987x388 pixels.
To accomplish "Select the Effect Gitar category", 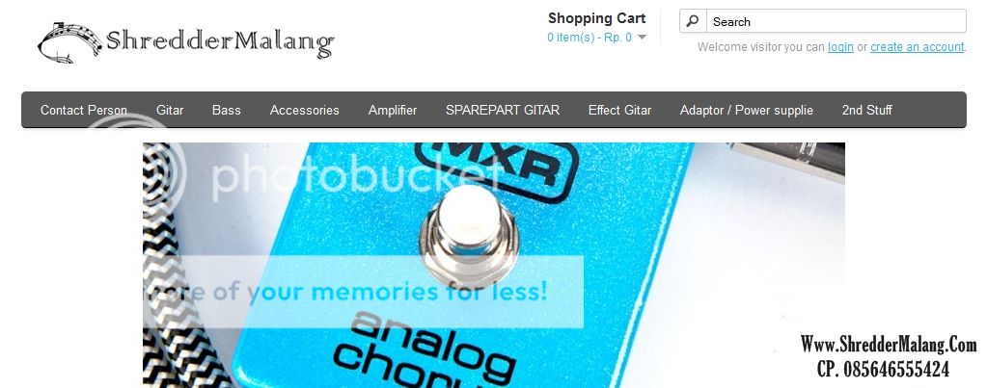I will [x=620, y=110].
